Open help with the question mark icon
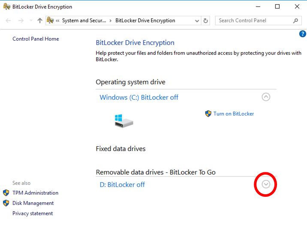Image resolution: width=307 pixels, height=225 pixels. tap(302, 34)
